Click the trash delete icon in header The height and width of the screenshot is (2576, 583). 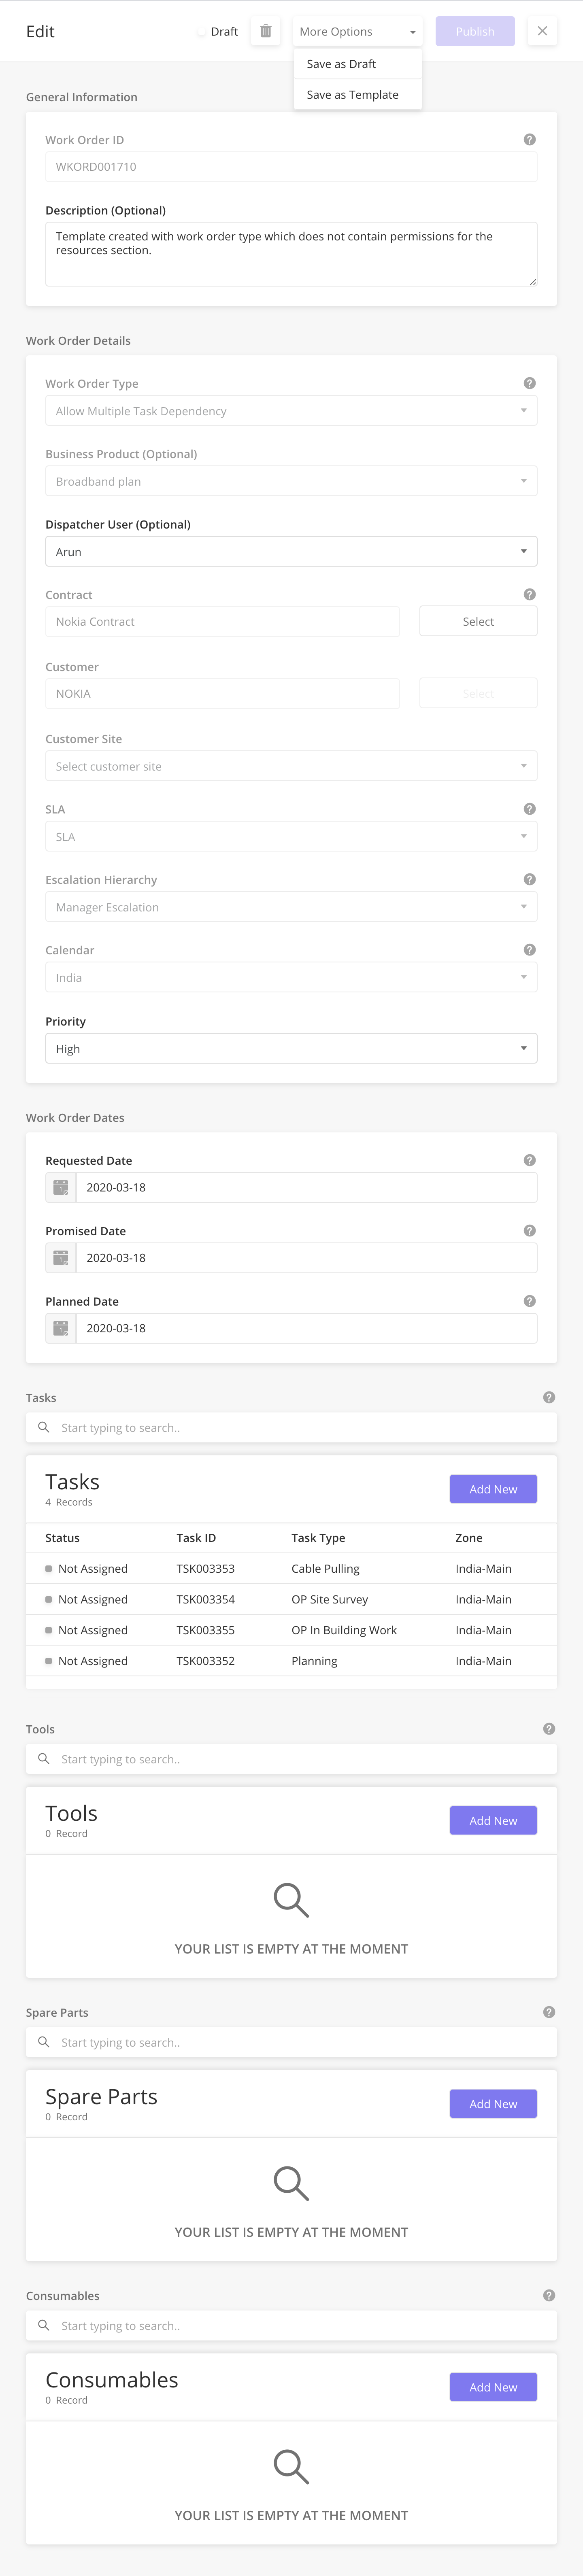point(265,31)
